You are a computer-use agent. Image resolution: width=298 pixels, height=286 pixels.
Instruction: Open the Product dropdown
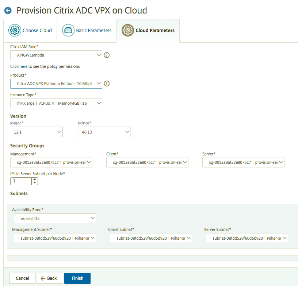click(56, 84)
